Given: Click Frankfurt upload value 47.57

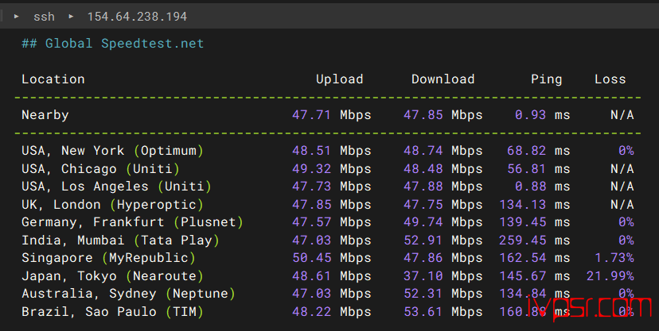Looking at the screenshot, I should click(311, 222).
